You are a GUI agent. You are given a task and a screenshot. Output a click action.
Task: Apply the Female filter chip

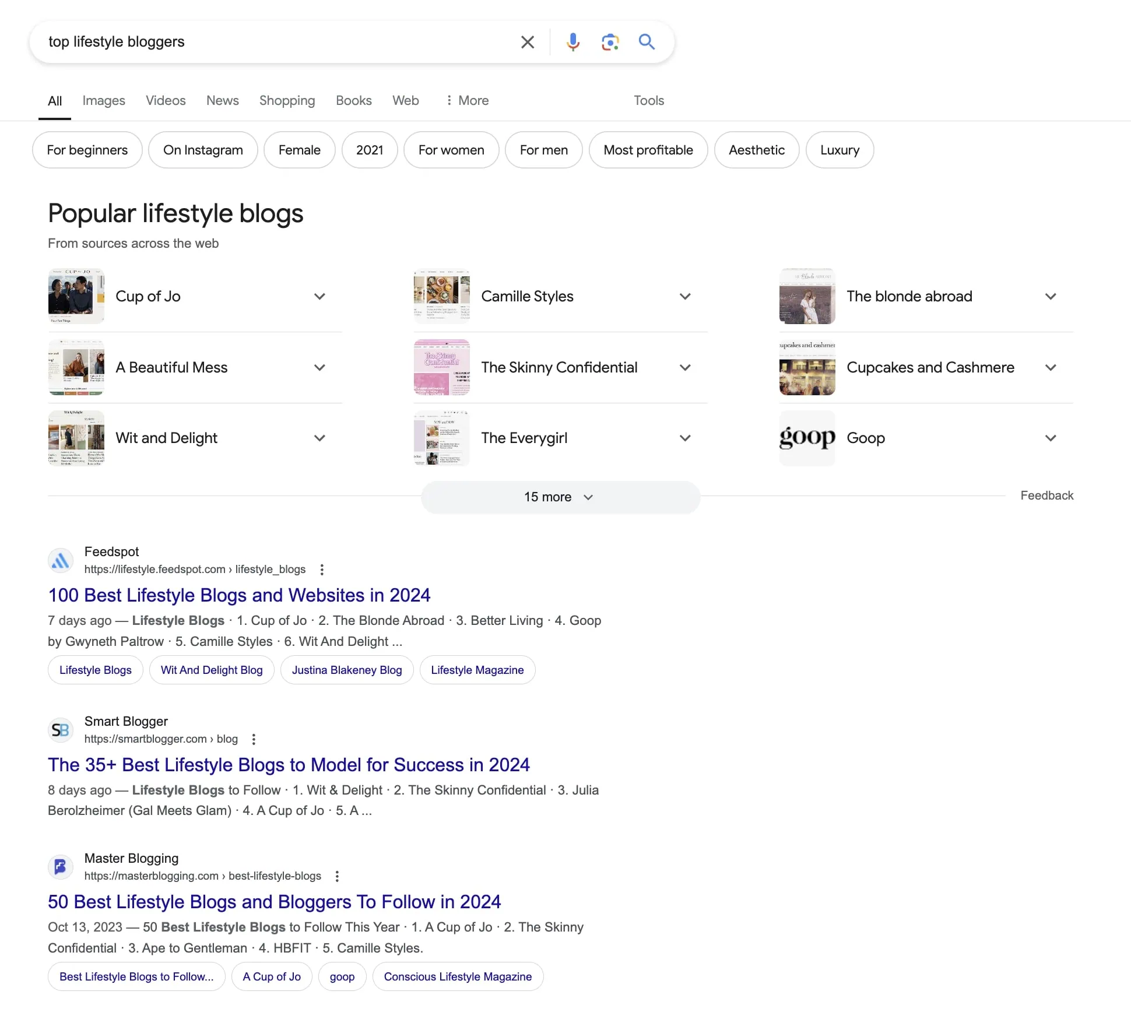pyautogui.click(x=300, y=150)
